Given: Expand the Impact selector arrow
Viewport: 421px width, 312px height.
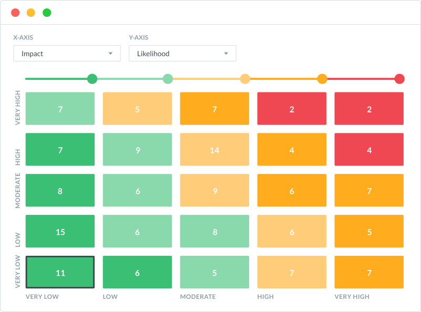Looking at the screenshot, I should click(x=111, y=53).
